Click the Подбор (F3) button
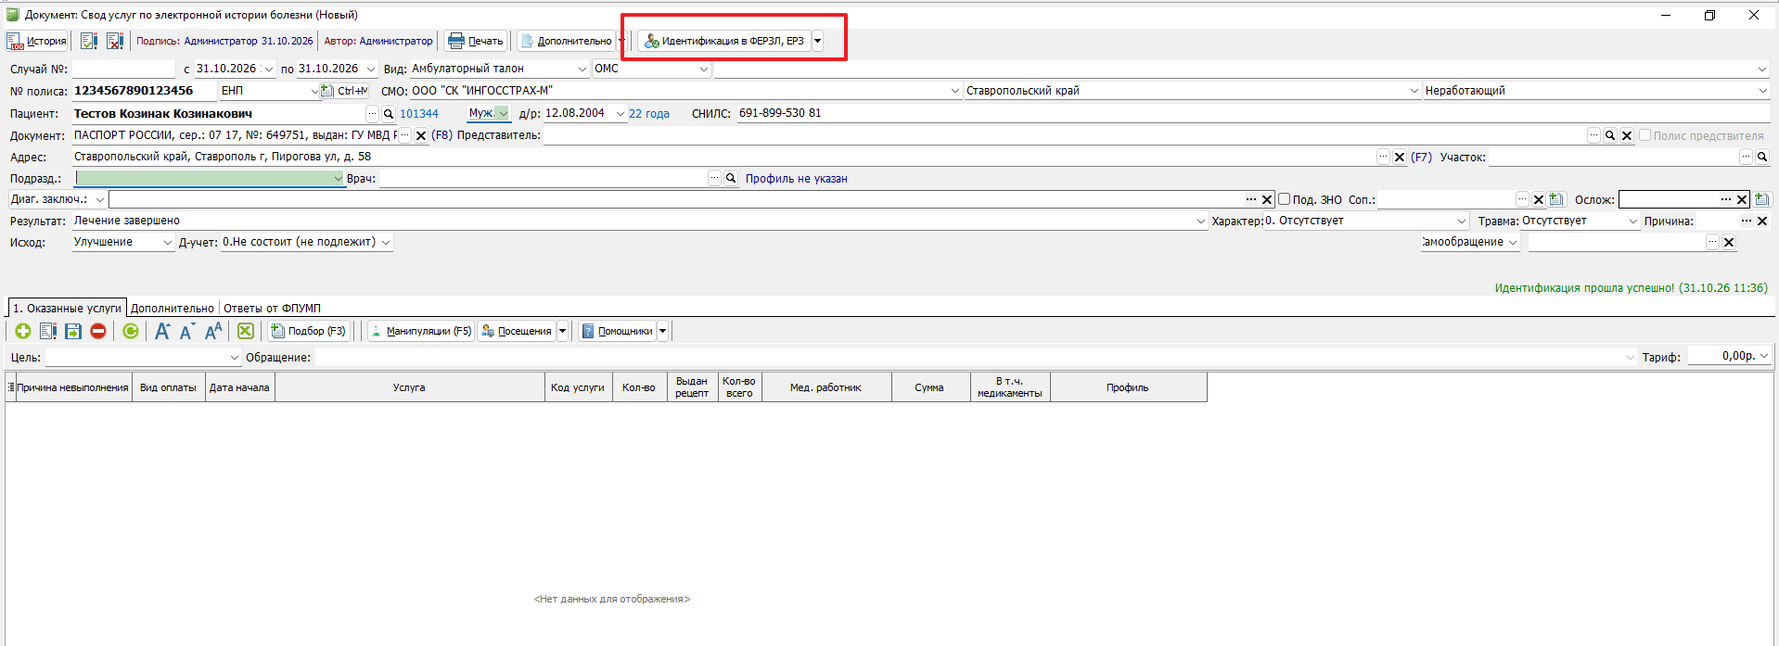This screenshot has height=646, width=1779. [x=308, y=331]
